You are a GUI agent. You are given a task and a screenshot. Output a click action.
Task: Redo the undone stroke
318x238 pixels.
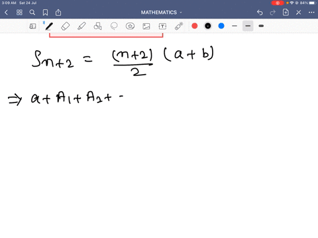[x=273, y=13]
